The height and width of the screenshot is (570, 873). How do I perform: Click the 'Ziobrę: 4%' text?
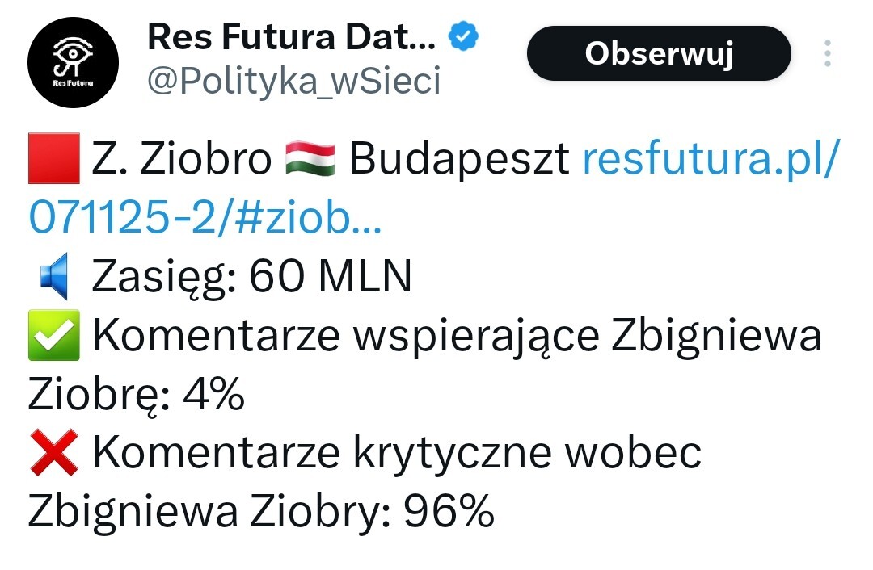pyautogui.click(x=136, y=395)
